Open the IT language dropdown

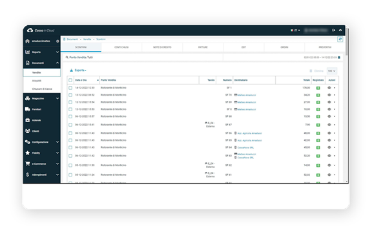point(295,30)
